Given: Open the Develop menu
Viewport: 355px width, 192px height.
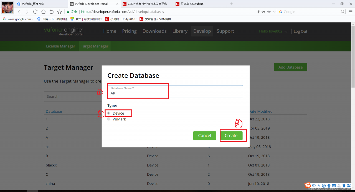Looking at the screenshot, I should pyautogui.click(x=202, y=31).
